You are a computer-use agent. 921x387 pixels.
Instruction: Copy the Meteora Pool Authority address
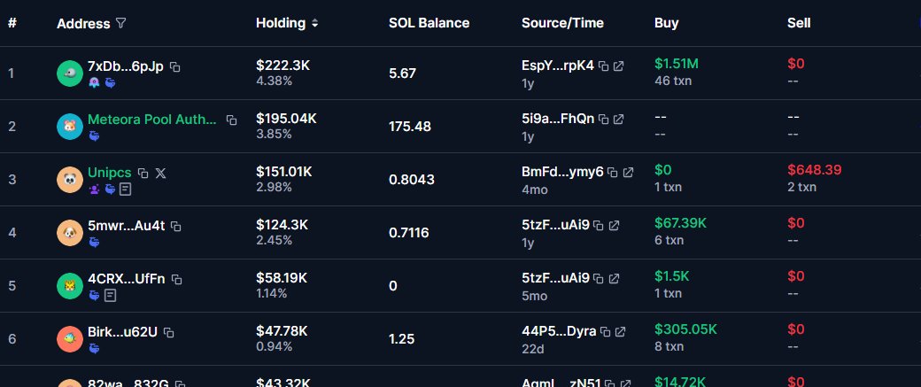coord(232,120)
